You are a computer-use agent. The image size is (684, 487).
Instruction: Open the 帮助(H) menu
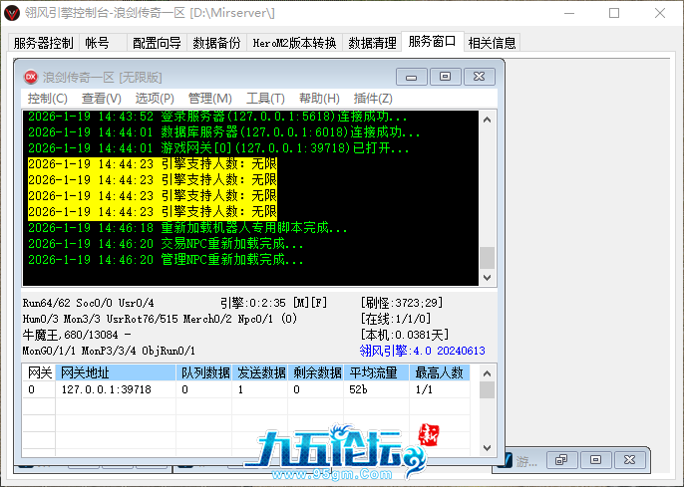click(319, 99)
